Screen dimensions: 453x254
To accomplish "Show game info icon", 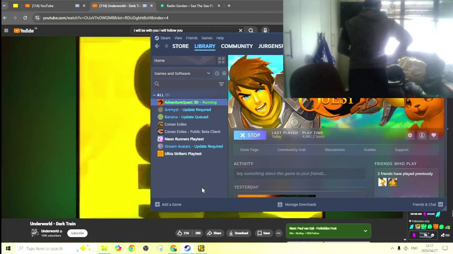I will (x=422, y=135).
